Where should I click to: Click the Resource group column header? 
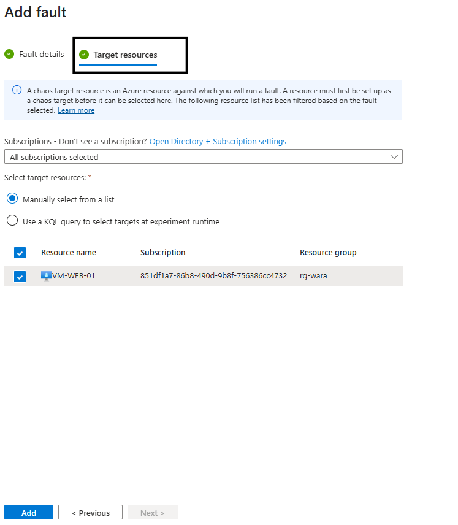[x=327, y=253]
